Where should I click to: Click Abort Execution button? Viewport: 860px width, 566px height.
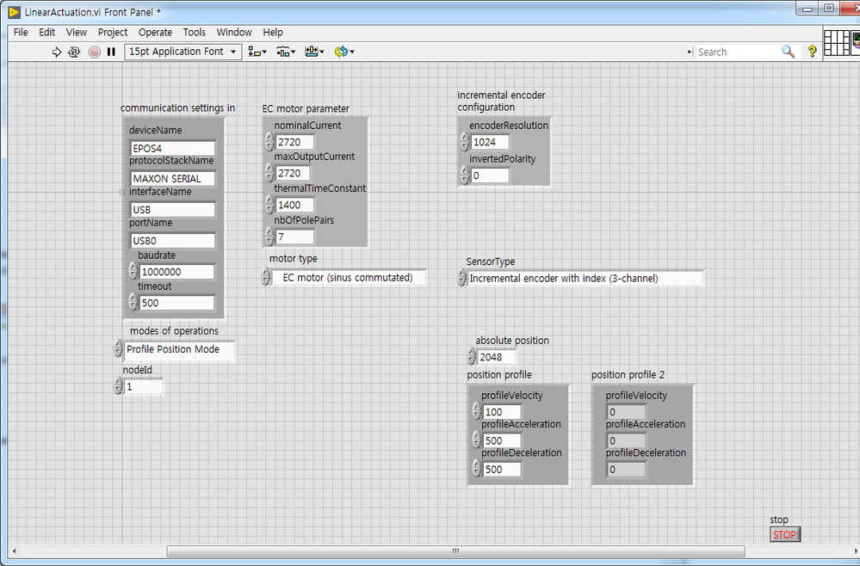click(95, 52)
